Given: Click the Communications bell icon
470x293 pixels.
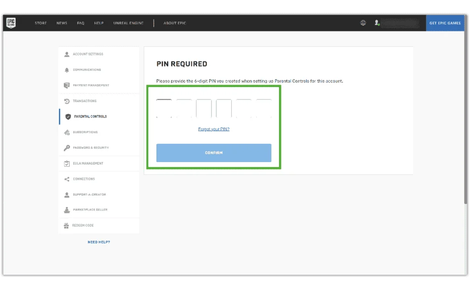Looking at the screenshot, I should (x=67, y=70).
